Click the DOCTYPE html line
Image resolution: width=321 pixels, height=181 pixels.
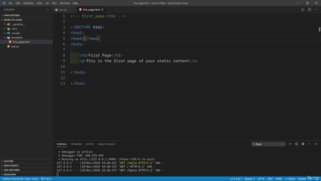87,27
